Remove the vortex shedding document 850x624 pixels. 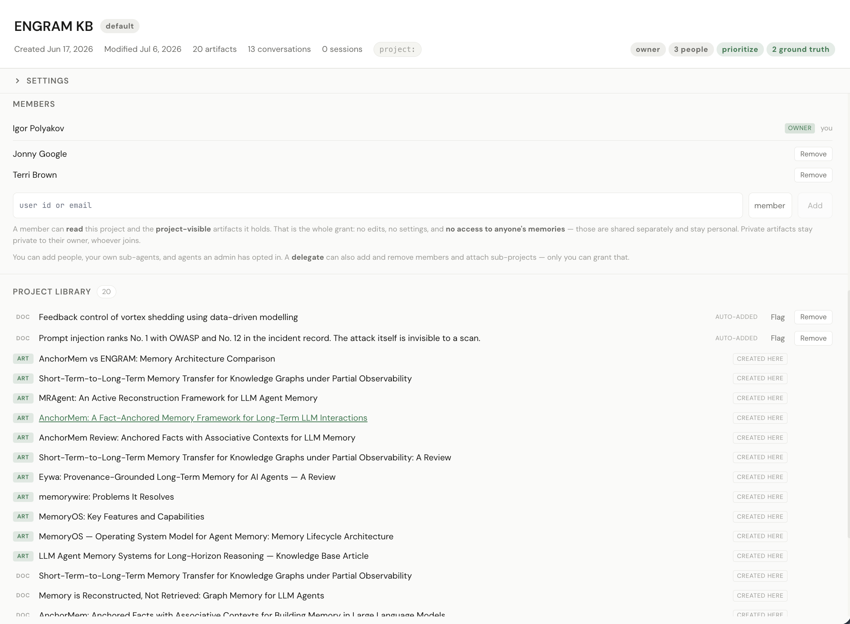813,317
